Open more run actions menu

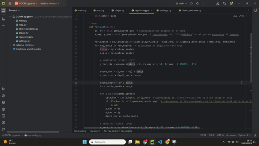[x=203, y=3]
